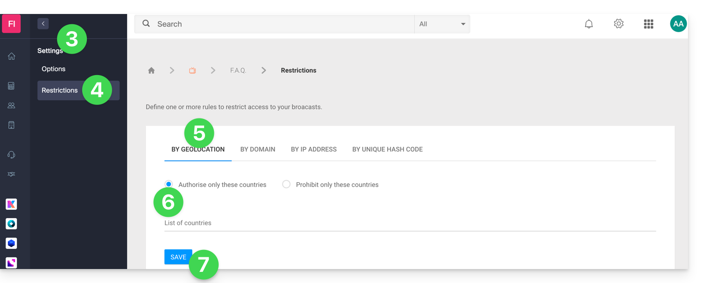Open the settings gear in top bar
Viewport: 702px width, 283px height.
point(619,24)
